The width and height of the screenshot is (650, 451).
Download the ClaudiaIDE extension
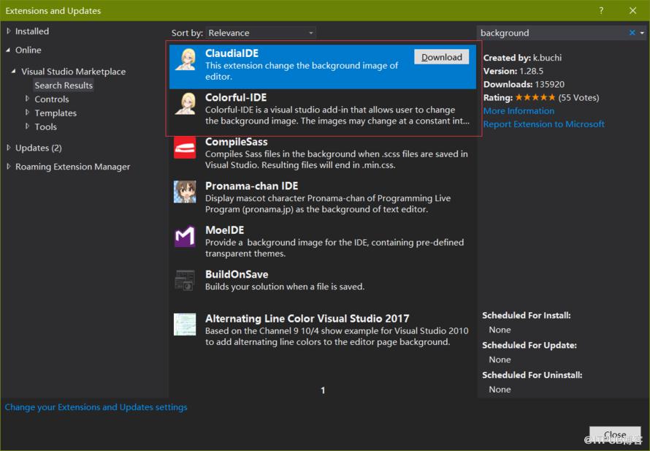tap(441, 57)
